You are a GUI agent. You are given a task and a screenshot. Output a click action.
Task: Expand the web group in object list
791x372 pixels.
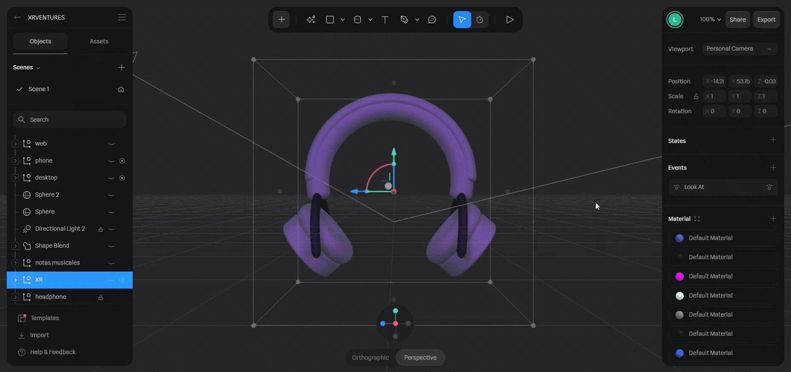(15, 144)
